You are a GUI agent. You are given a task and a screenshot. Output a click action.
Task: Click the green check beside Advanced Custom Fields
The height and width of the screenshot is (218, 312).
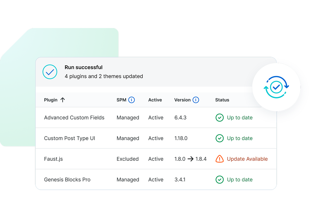pyautogui.click(x=220, y=118)
